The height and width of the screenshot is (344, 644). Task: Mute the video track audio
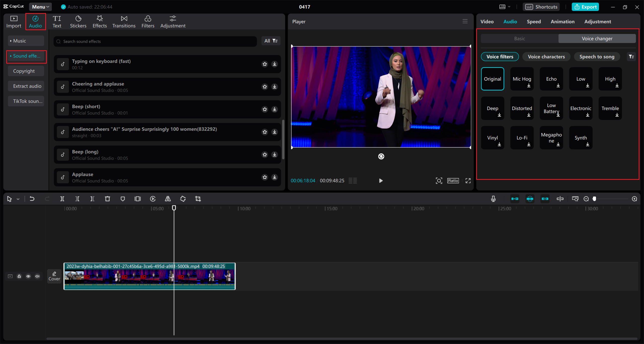click(x=37, y=276)
